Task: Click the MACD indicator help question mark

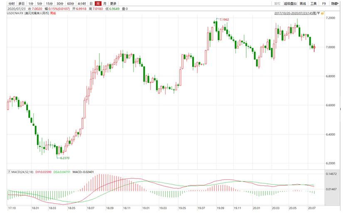Action: pyautogui.click(x=9, y=172)
